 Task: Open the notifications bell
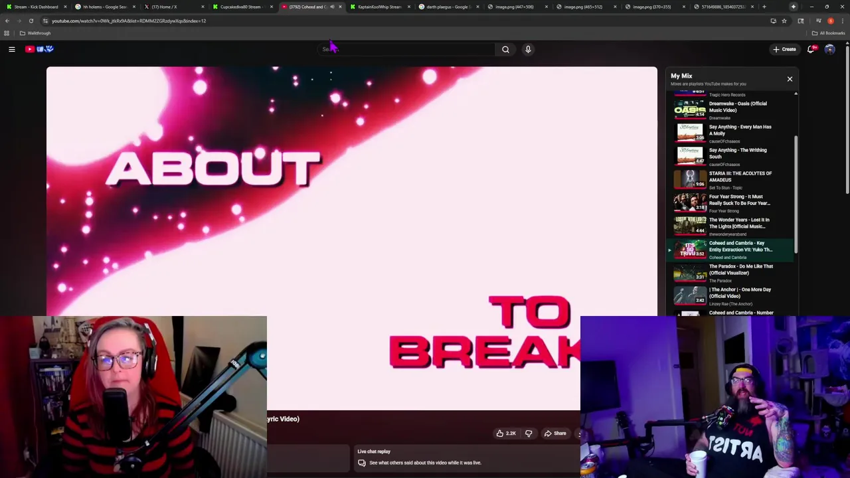tap(811, 49)
